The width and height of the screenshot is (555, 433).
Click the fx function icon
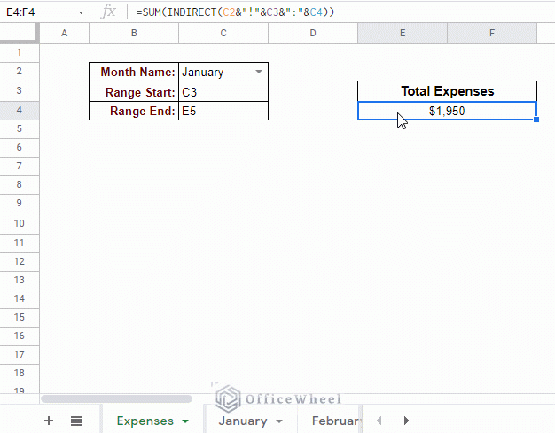point(108,12)
